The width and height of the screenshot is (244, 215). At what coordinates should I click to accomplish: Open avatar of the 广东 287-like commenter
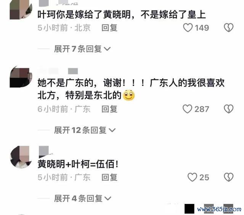point(21,77)
